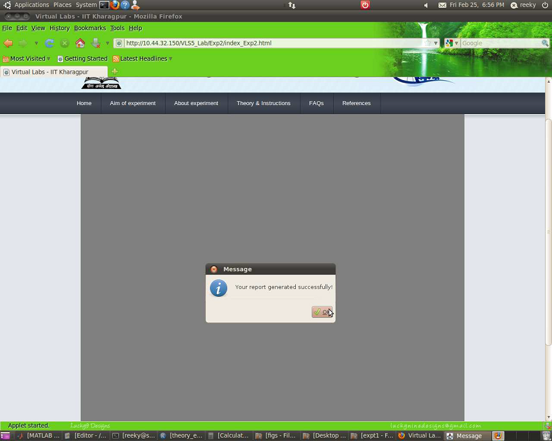Go to the Firefox home page
The image size is (552, 441).
point(80,44)
